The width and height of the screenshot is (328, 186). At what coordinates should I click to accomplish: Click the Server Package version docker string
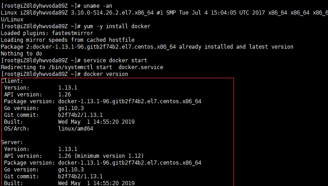click(129, 163)
